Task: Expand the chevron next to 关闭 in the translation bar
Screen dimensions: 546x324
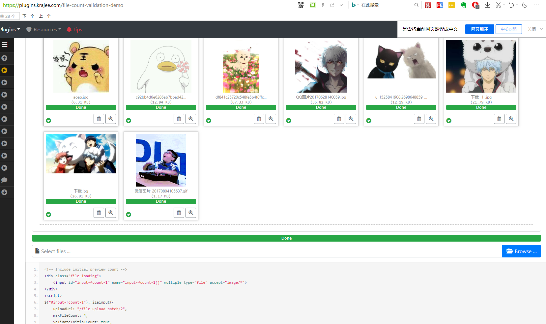Action: click(542, 29)
